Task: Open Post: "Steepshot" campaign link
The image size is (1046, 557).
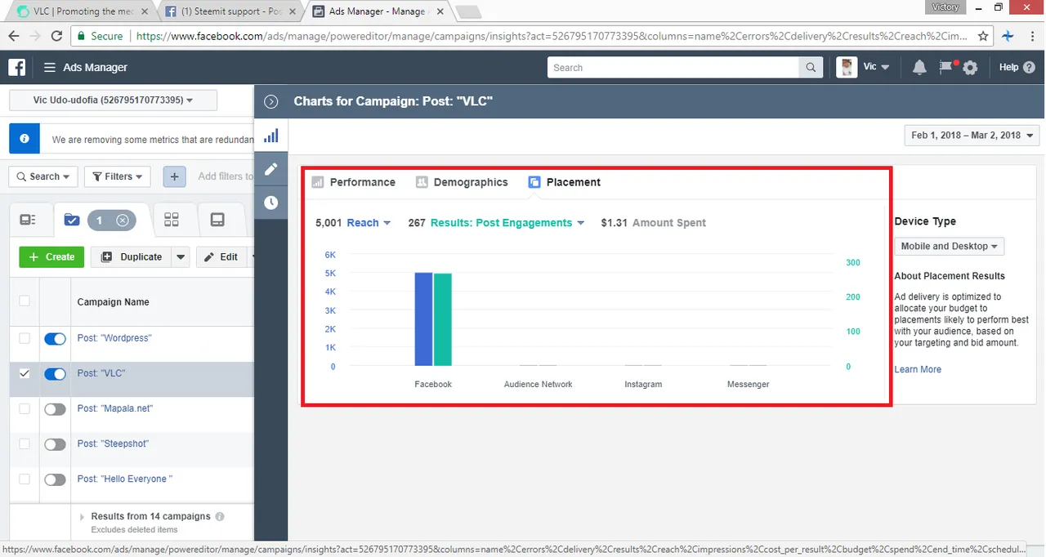Action: tap(113, 443)
